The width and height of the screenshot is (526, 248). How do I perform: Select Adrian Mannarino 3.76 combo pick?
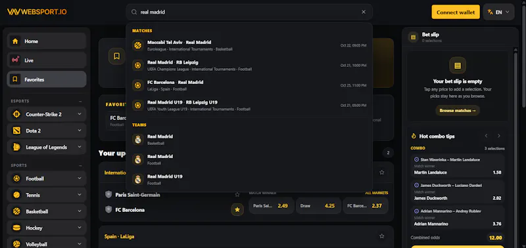point(458,218)
